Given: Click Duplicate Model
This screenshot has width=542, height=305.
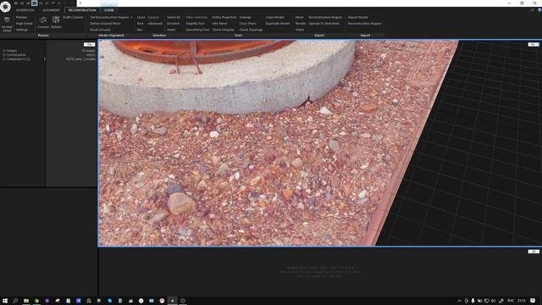Looking at the screenshot, I should 278,24.
